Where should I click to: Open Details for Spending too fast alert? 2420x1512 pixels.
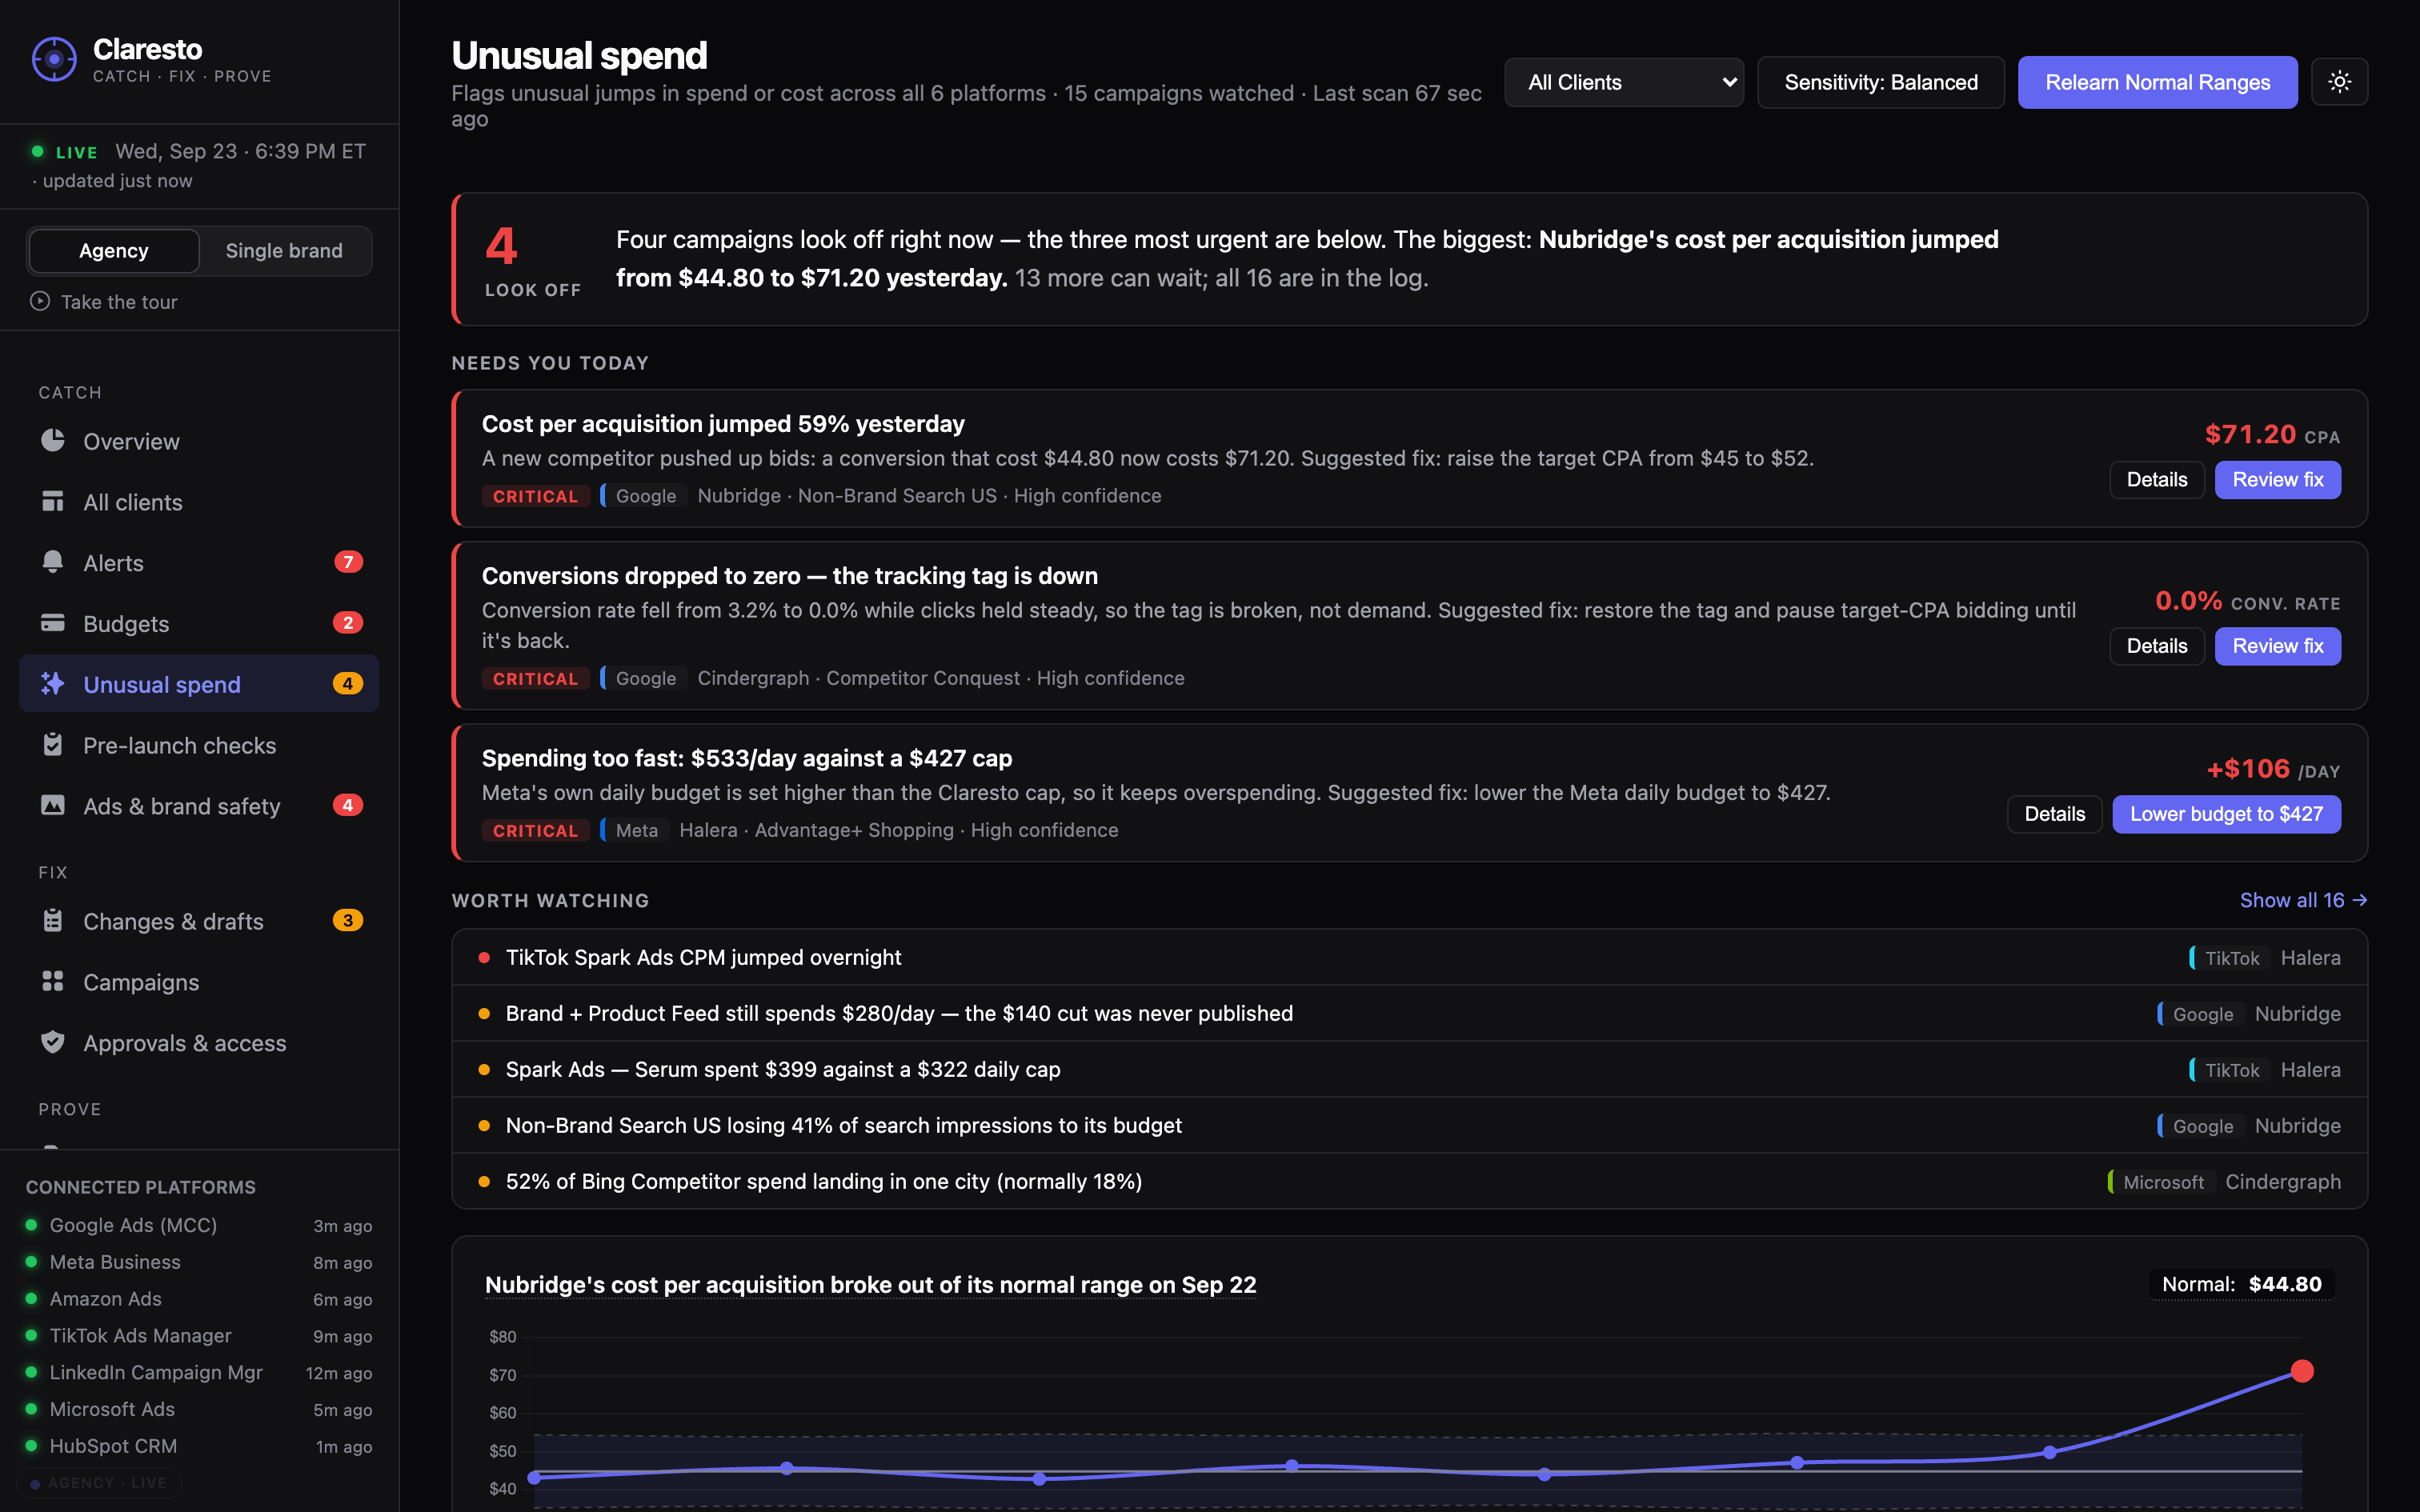coord(2054,814)
